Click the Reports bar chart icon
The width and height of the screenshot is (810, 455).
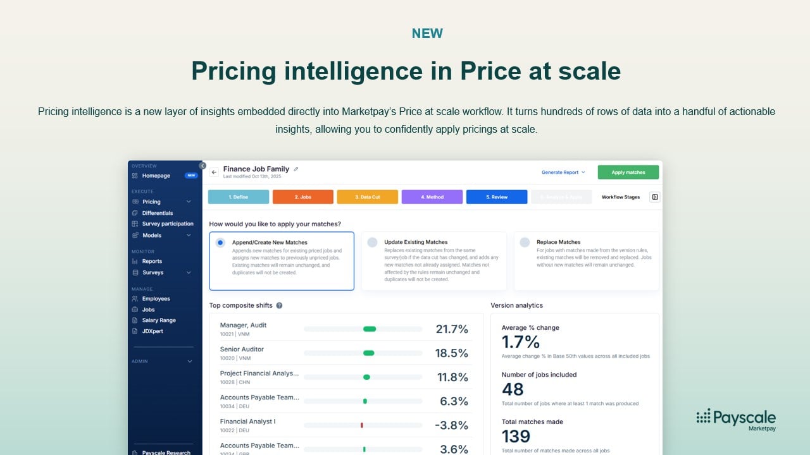coord(135,262)
